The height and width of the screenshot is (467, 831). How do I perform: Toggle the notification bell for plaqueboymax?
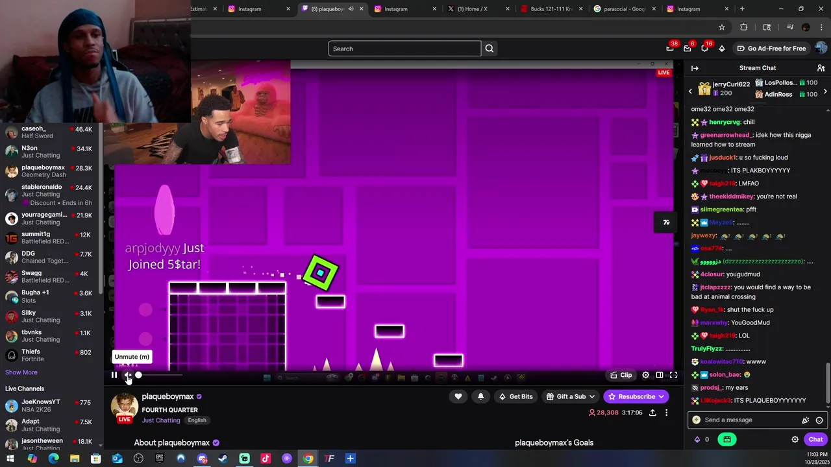tap(480, 396)
